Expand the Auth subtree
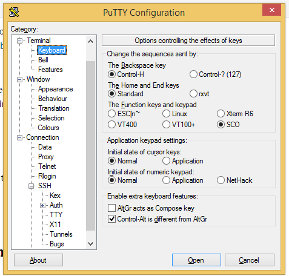This screenshot has width=289, height=276. coord(42,205)
